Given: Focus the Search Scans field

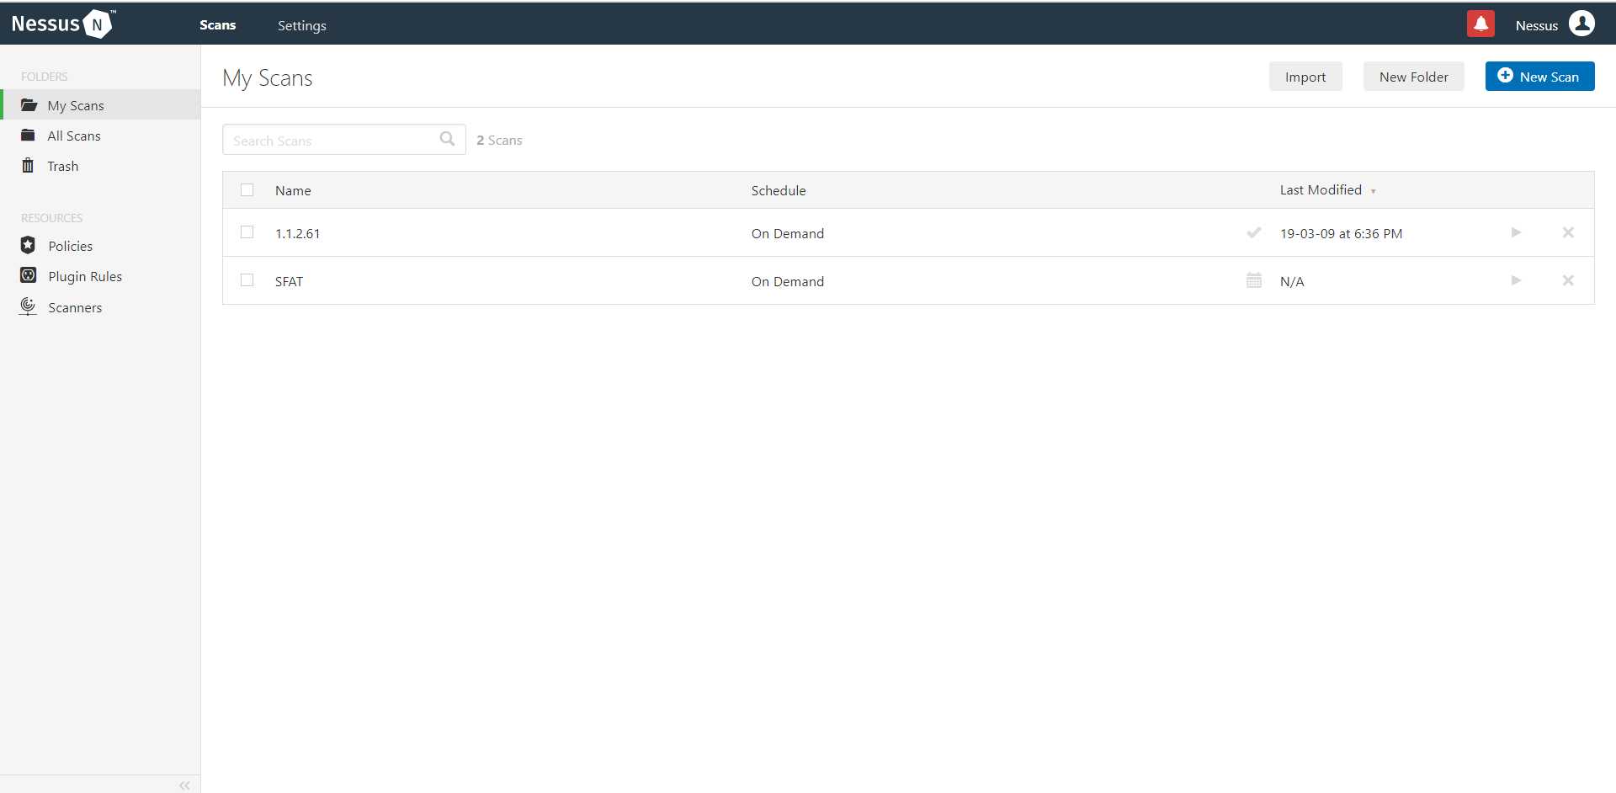Looking at the screenshot, I should pos(343,140).
